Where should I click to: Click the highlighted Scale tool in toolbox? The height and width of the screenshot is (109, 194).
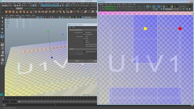[x=2, y=36]
